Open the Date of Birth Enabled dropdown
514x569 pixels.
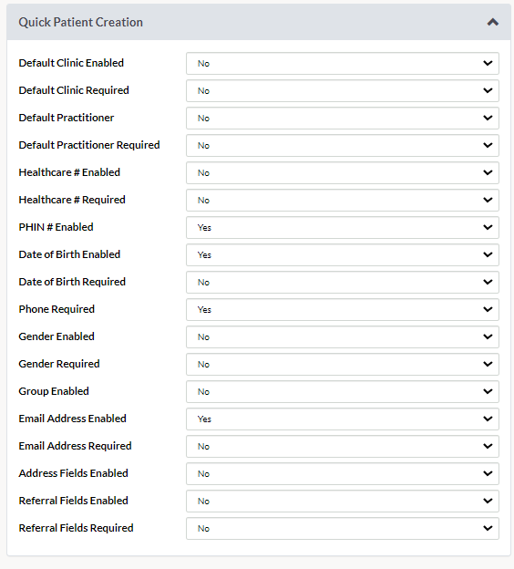point(343,254)
